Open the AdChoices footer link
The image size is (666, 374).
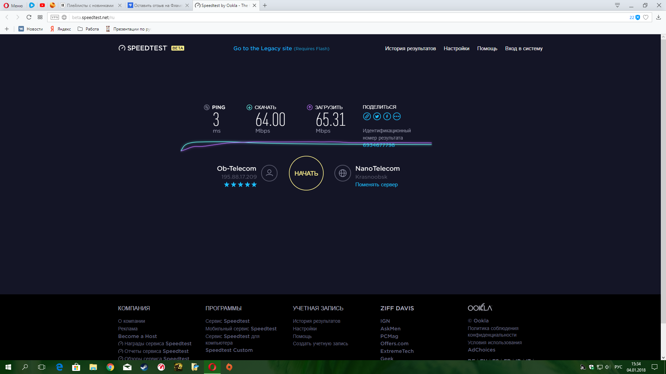(x=481, y=350)
